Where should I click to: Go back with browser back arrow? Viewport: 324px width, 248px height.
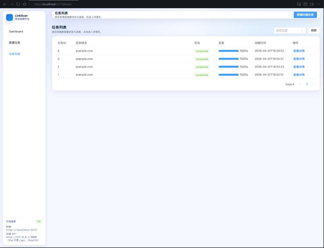[x=5, y=4]
